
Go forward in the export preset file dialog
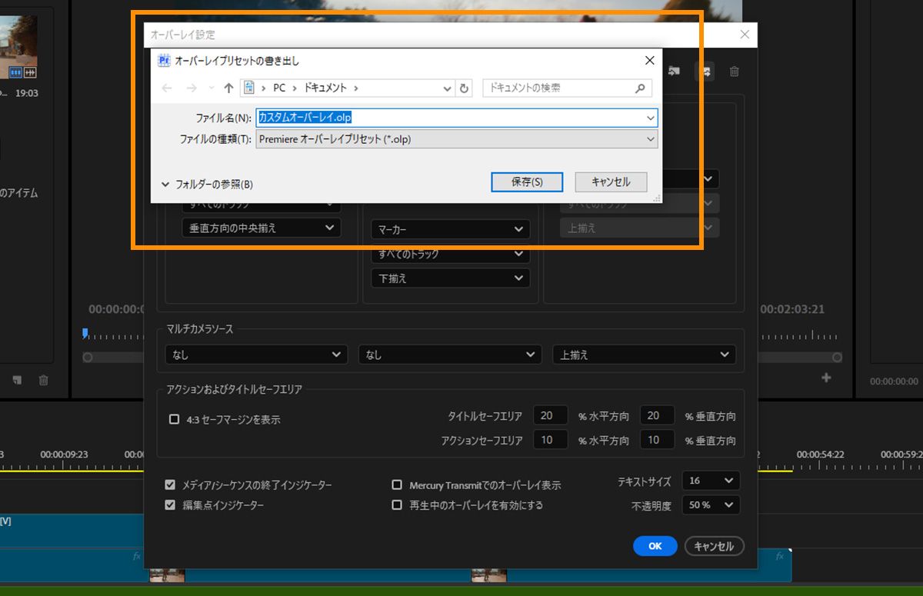192,88
